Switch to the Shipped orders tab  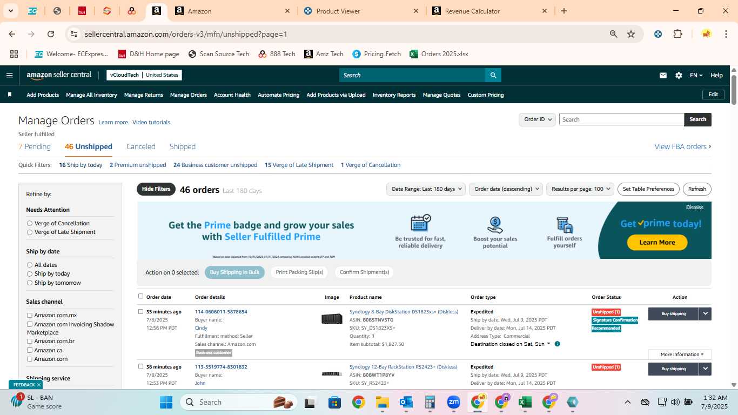point(183,146)
